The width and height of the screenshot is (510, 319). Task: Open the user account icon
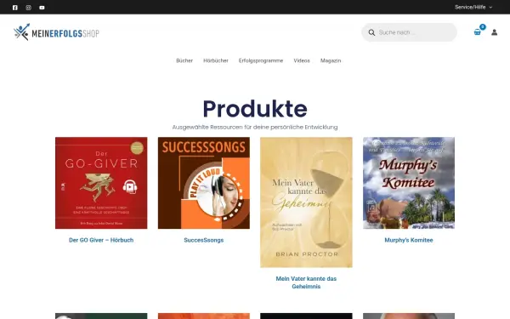(494, 32)
